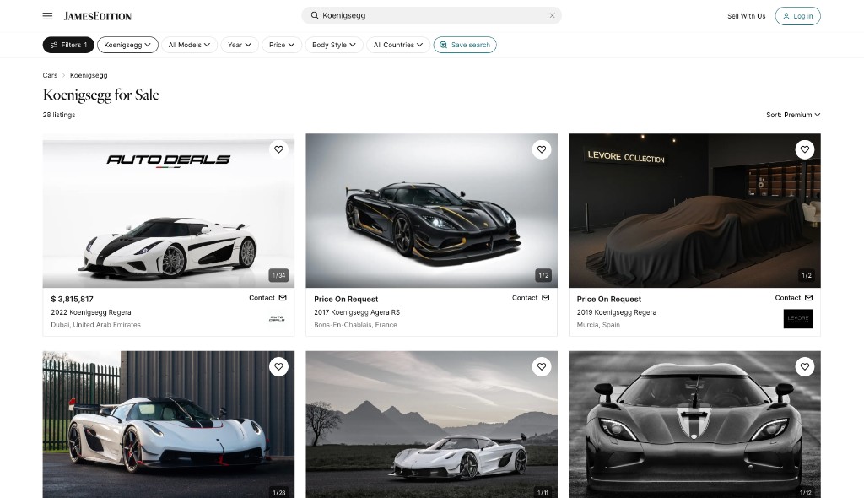Expand the Body Style filter
The width and height of the screenshot is (864, 498).
(333, 45)
